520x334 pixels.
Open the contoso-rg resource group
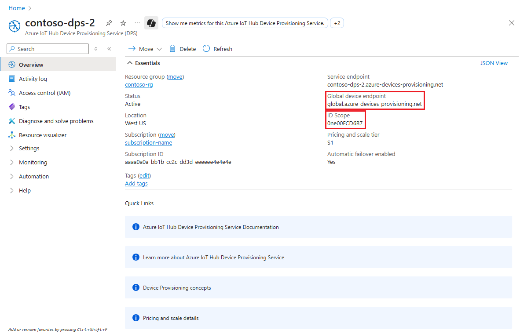[x=139, y=84]
